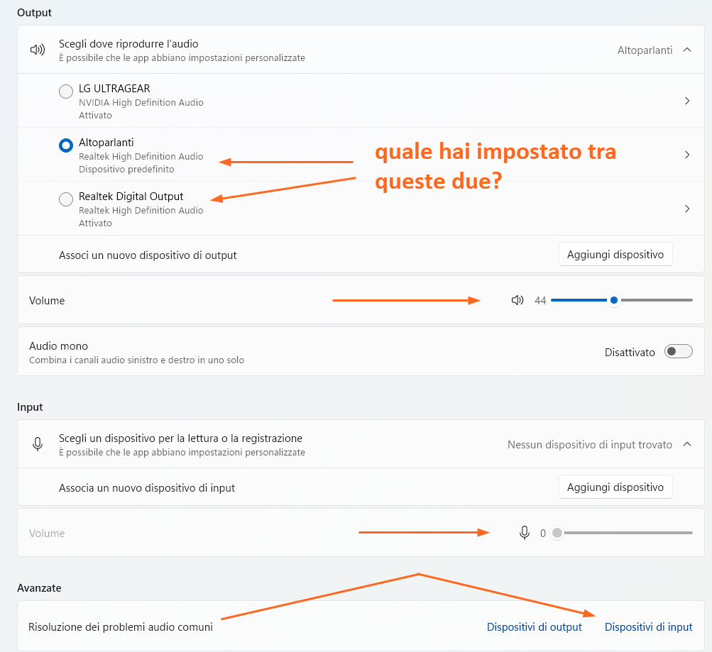This screenshot has width=712, height=652.
Task: Click Aggiungi dispositivo for output devices
Action: click(x=615, y=254)
